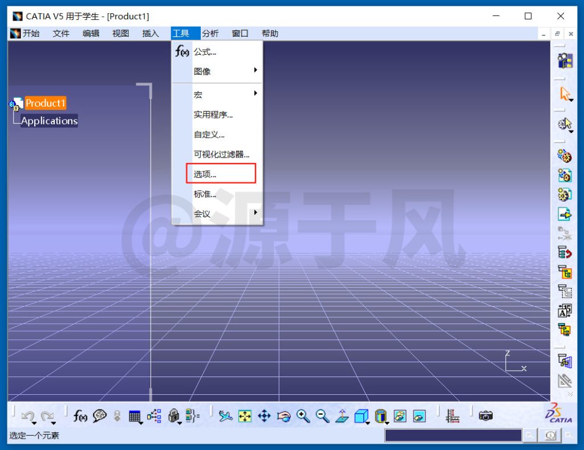
Task: Choose 公式... in the 工具 menu
Action: coord(217,52)
